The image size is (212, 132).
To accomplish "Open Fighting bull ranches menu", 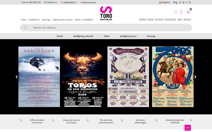I will pyautogui.click(x=63, y=20).
